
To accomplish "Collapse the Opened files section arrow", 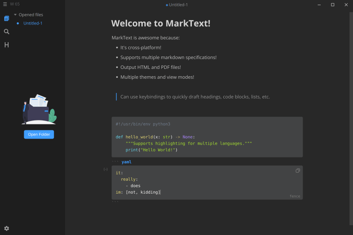I will [16, 15].
